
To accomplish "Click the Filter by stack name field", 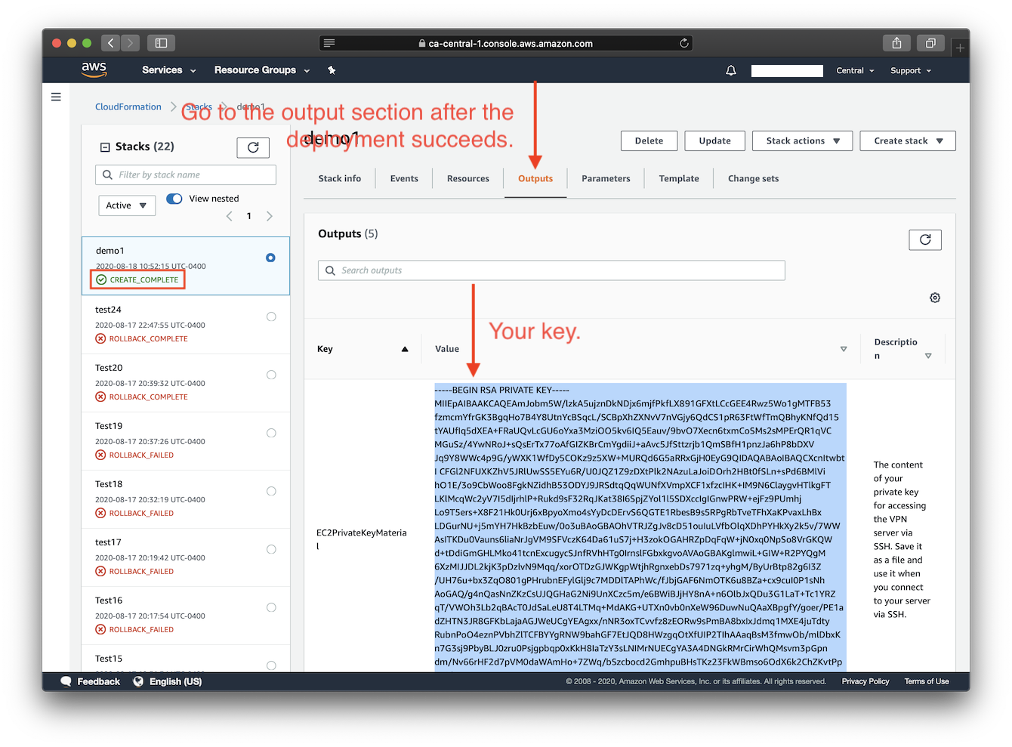I will (x=186, y=174).
